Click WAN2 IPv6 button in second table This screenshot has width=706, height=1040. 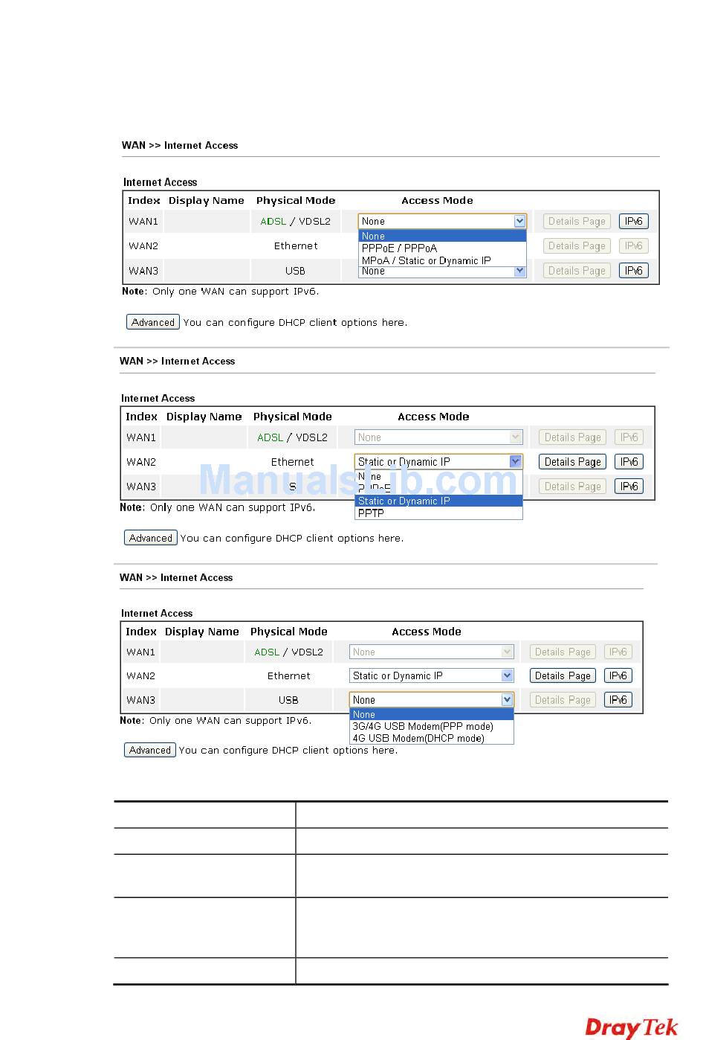point(629,462)
